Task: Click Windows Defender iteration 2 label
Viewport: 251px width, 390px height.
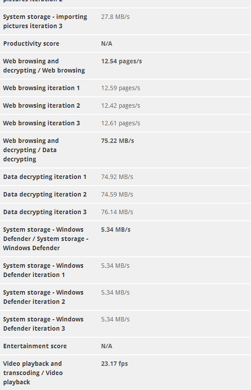Action: (43, 297)
